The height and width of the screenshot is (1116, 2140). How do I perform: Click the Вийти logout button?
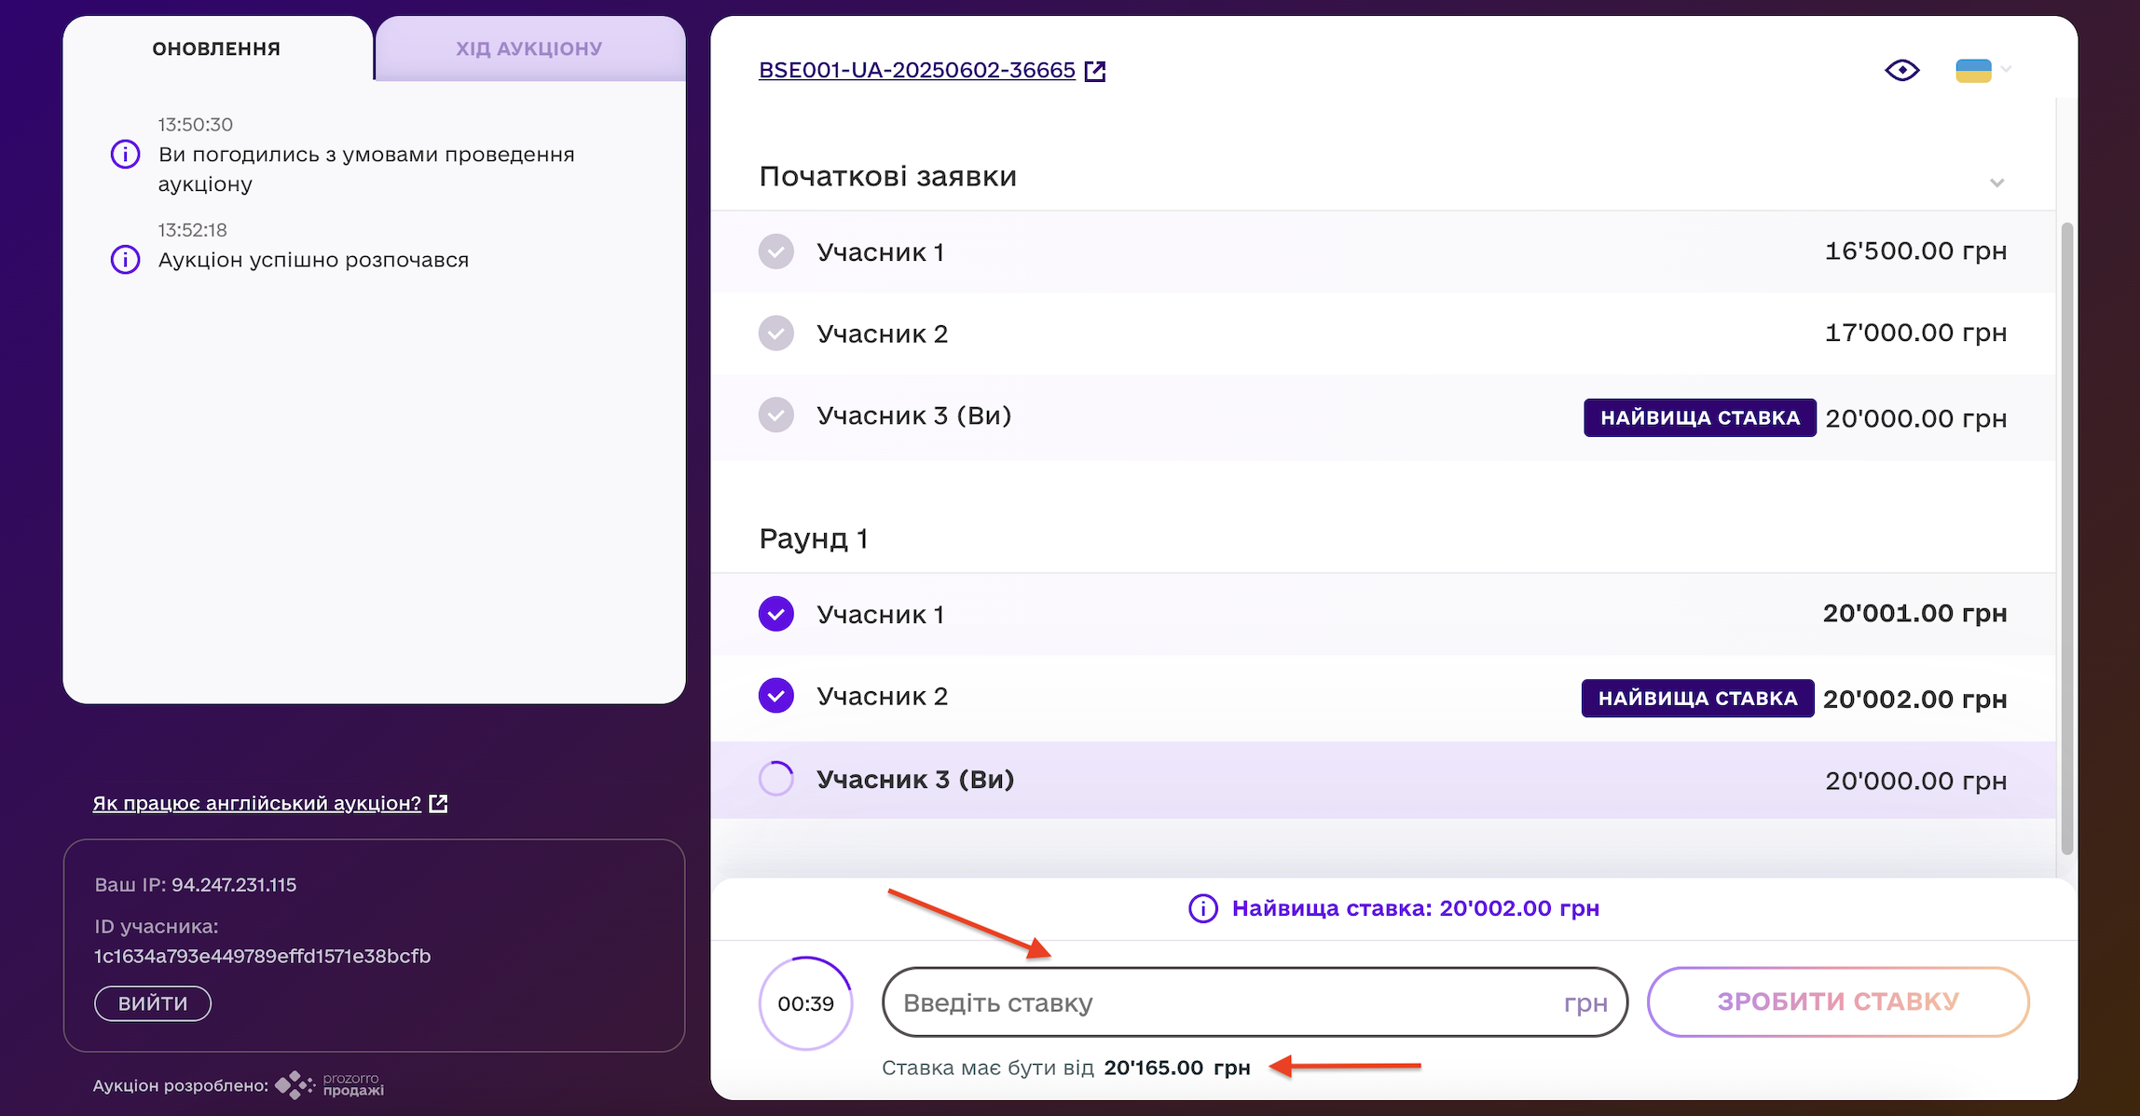click(153, 1003)
